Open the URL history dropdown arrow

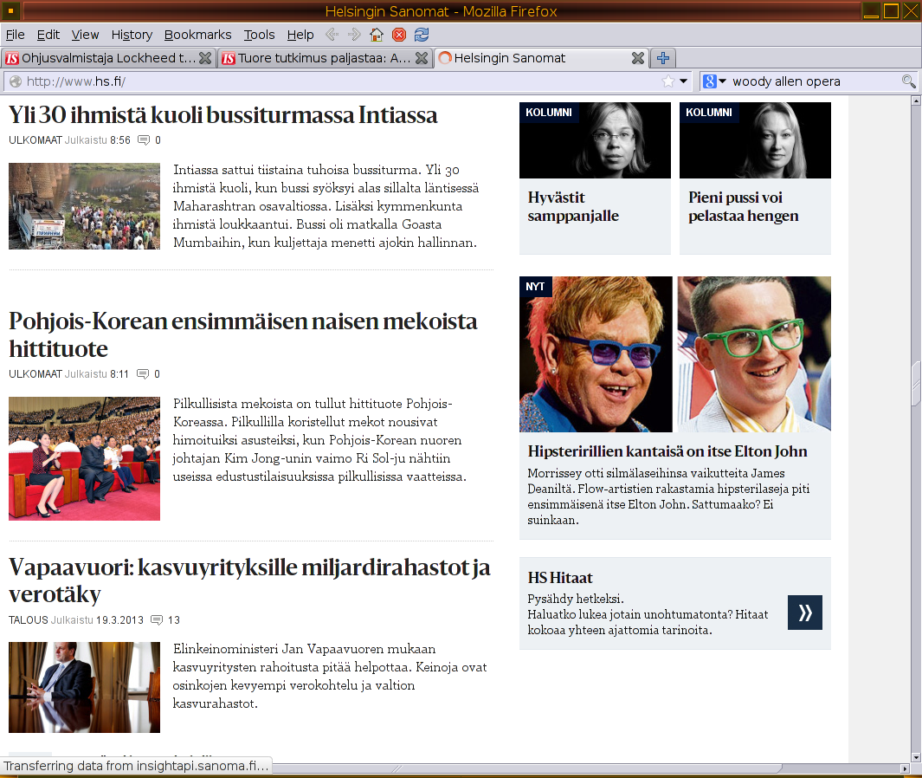coord(683,81)
